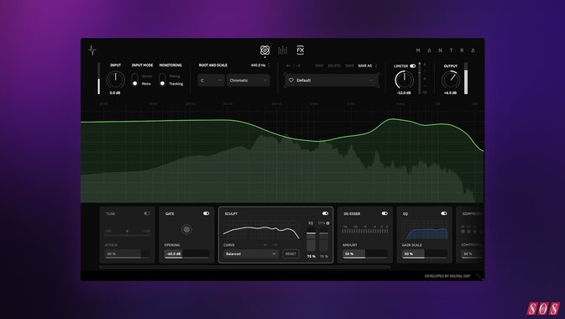Viewport: 565px width, 319px height.
Task: Expand the Default preset dropdown
Action: [332, 81]
